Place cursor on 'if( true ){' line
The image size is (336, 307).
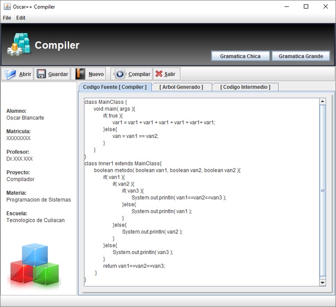tap(113, 115)
